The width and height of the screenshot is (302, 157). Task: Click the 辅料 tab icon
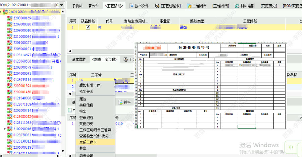pyautogui.click(x=119, y=102)
